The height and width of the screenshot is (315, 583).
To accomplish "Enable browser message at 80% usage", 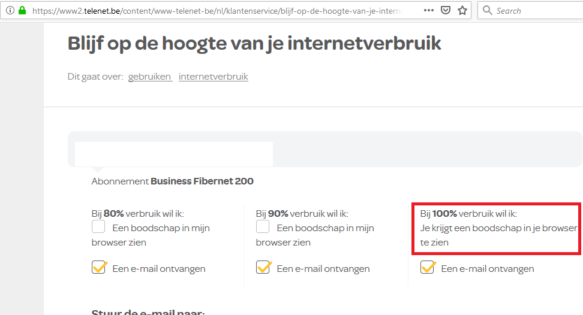I will tap(98, 227).
